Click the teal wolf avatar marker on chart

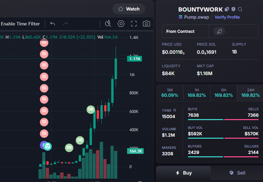click(47, 146)
